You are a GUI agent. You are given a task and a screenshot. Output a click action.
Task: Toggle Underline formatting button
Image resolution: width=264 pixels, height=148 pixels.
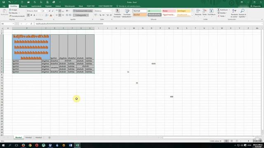(34, 15)
